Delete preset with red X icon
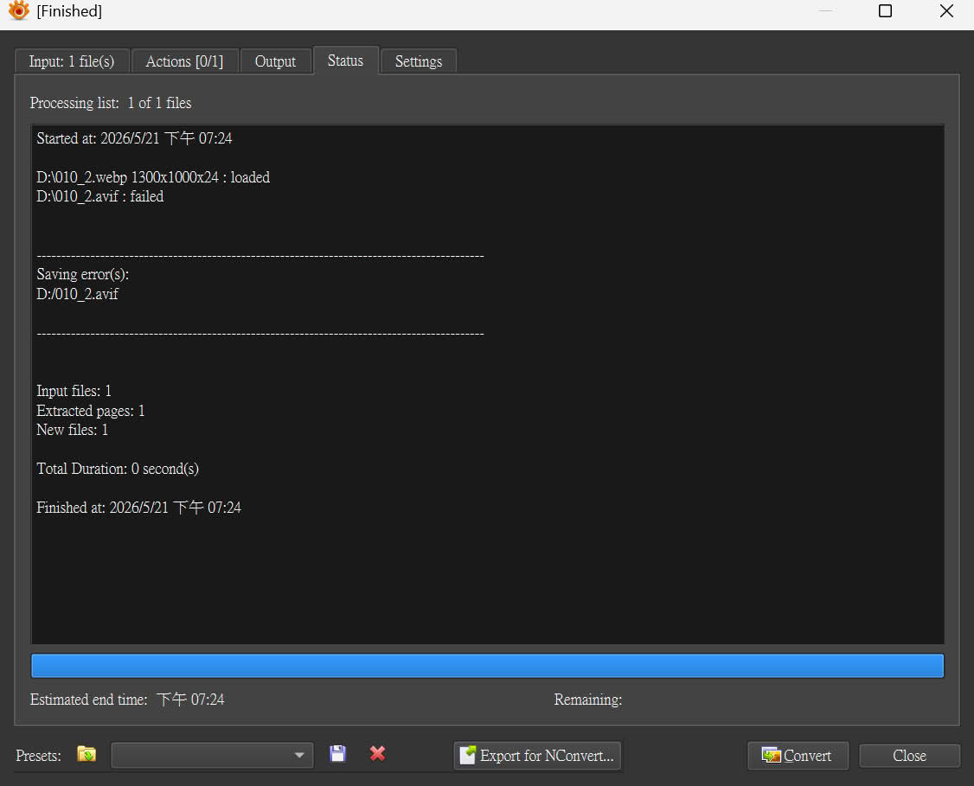The height and width of the screenshot is (786, 974). tap(377, 754)
